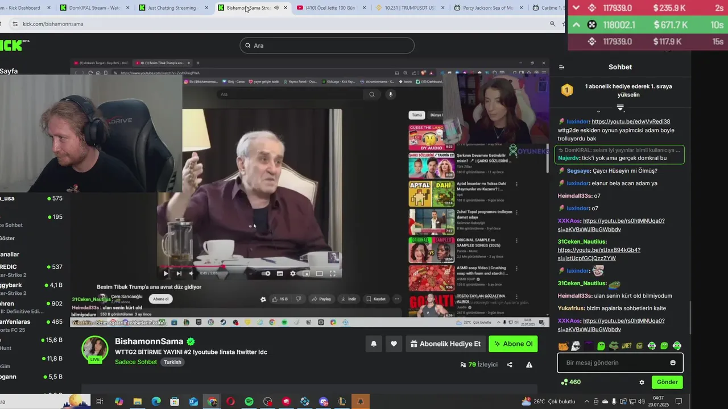This screenshot has width=728, height=409.
Task: Open Opera browser from the taskbar
Action: 230,402
